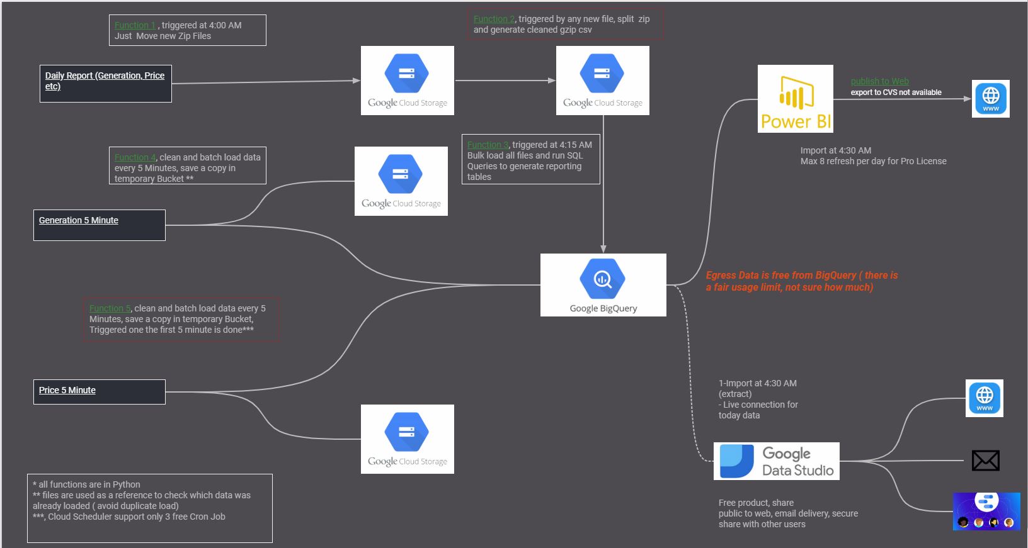This screenshot has width=1028, height=548.
Task: Click 'Cloud Scheduler support only 3 free Cron Job'
Action: click(x=137, y=517)
